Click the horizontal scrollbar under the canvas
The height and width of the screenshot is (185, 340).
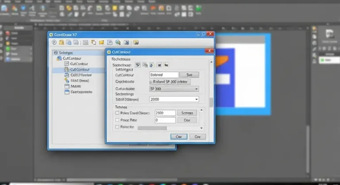pyautogui.click(x=122, y=180)
